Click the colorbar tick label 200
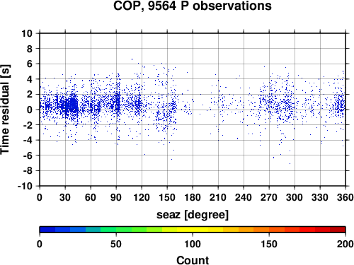Screen dimensions: 354x265 345,244
